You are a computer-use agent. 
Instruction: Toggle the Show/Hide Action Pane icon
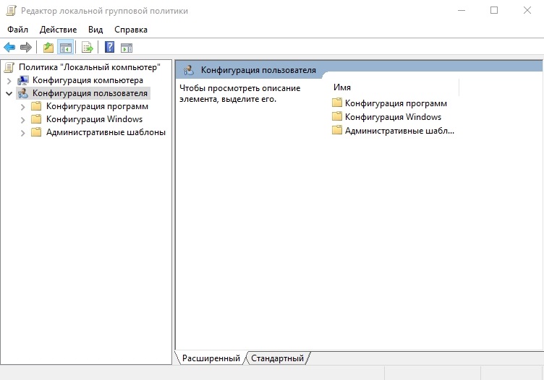pos(127,48)
